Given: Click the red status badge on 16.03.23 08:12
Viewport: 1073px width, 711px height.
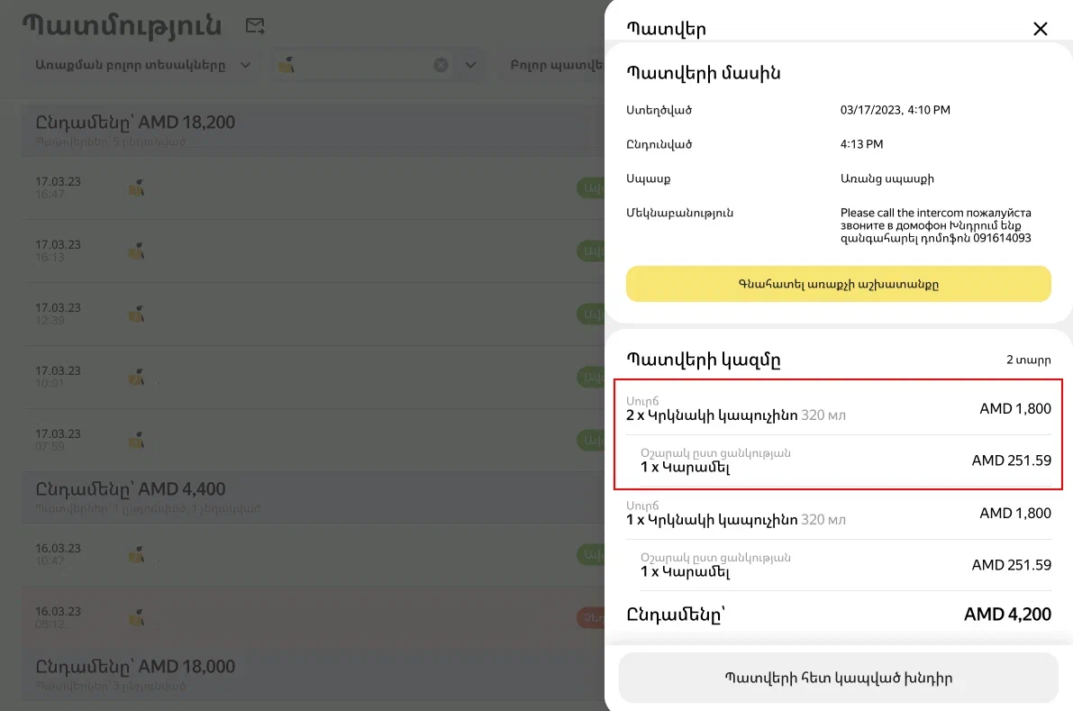Looking at the screenshot, I should tap(591, 617).
